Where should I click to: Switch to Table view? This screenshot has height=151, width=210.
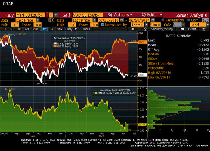[x=86, y=29]
